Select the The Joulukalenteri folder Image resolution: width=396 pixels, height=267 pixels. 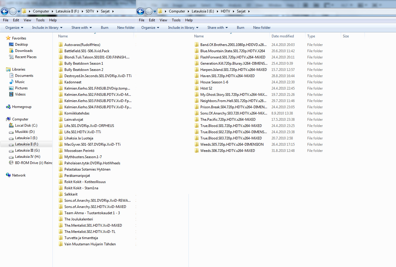(x=79, y=219)
